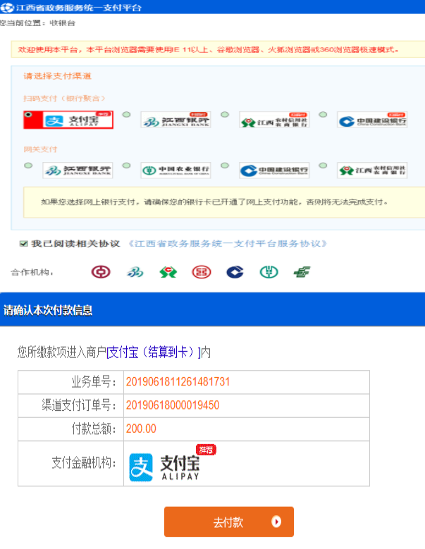
Task: Select the Alipay scan-pay radio button
Action: point(28,115)
